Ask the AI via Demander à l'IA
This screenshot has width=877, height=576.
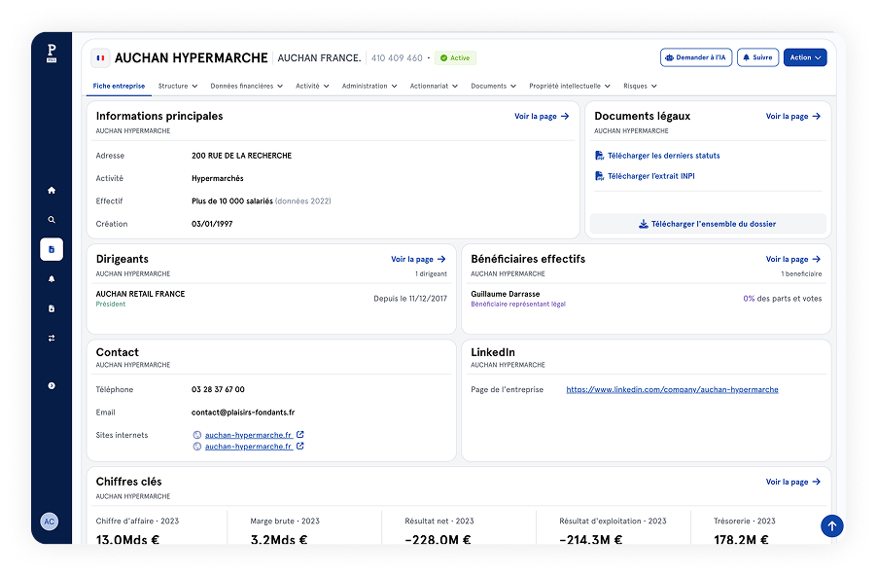[x=696, y=57]
